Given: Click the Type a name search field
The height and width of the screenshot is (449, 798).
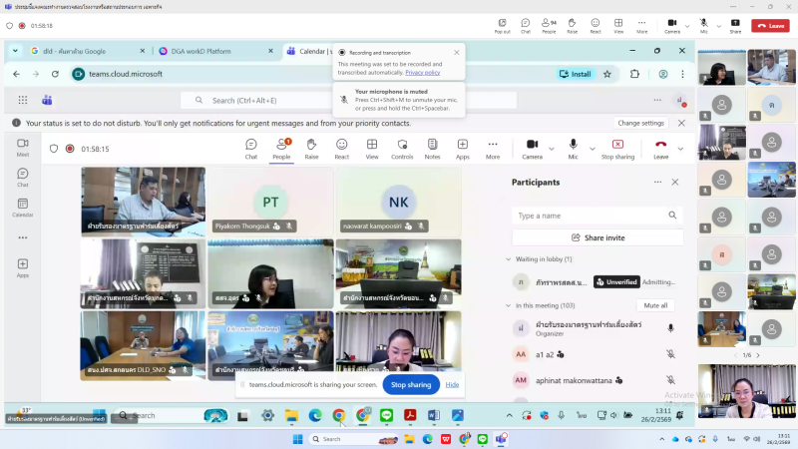Looking at the screenshot, I should (x=591, y=216).
